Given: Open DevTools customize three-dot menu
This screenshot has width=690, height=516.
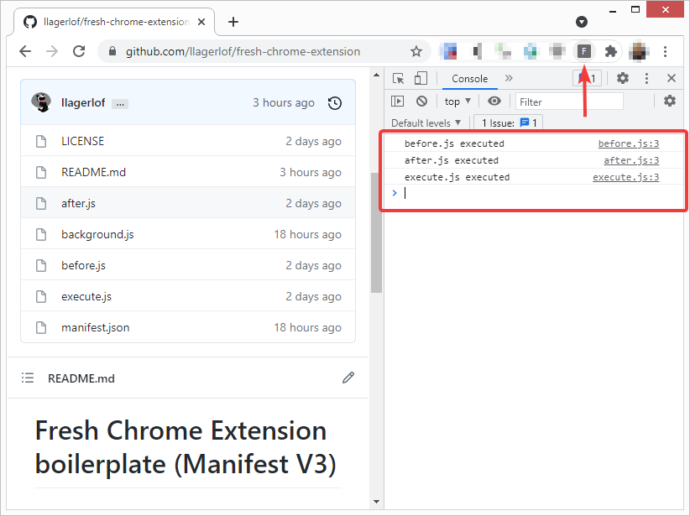Looking at the screenshot, I should tap(646, 78).
